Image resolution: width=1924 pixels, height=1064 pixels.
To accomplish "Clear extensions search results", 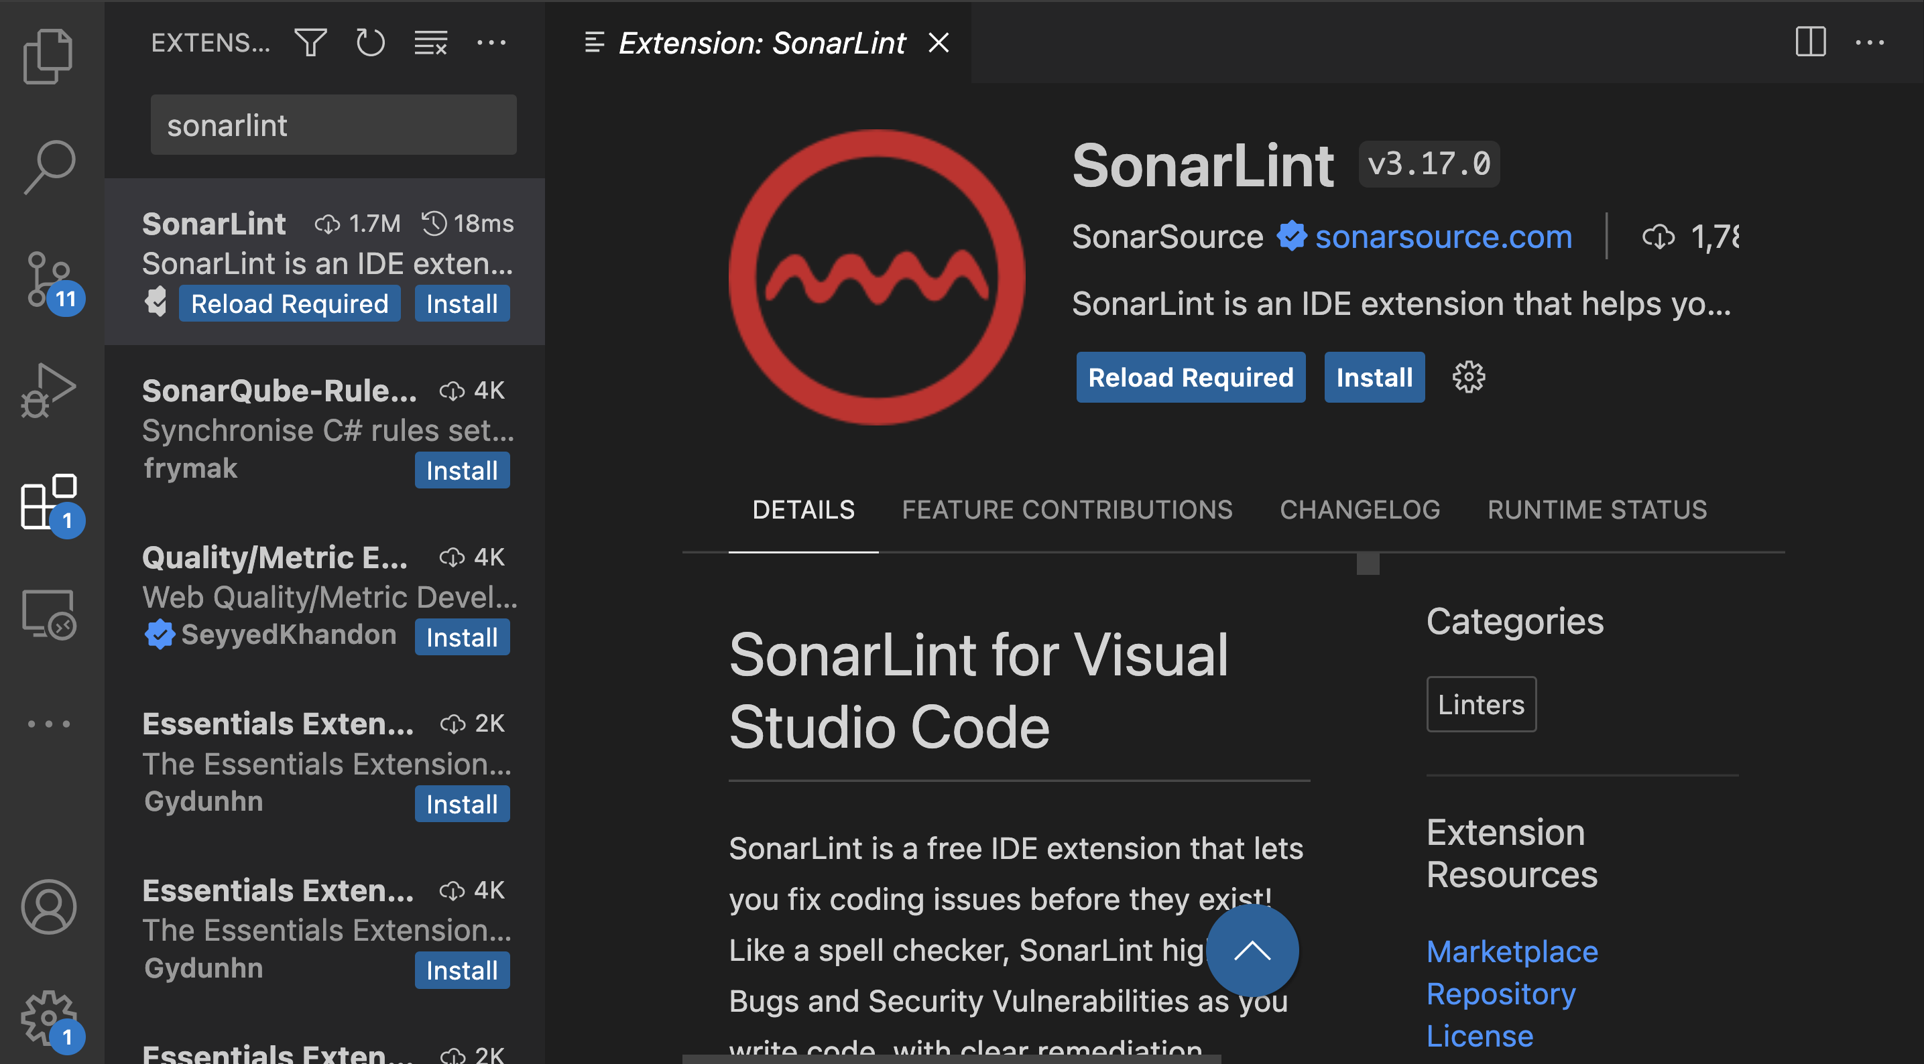I will (x=431, y=43).
